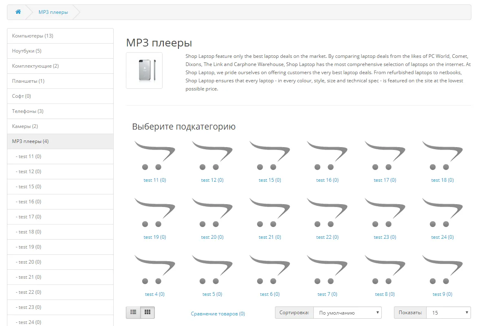Image resolution: width=482 pixels, height=326 pixels.
Task: Click the test 6 cart placeholder image
Action: 270,269
